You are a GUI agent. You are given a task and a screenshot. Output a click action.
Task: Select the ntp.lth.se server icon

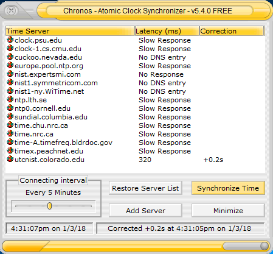click(x=10, y=99)
